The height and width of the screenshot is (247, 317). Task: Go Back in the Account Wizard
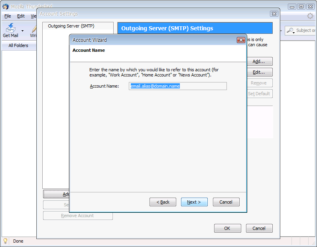click(x=163, y=202)
